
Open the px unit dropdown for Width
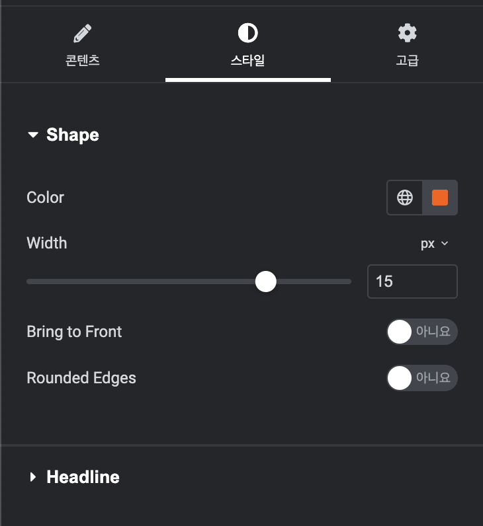[434, 244]
